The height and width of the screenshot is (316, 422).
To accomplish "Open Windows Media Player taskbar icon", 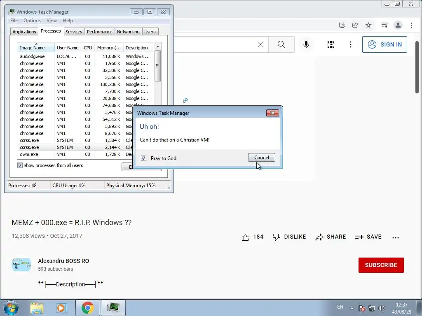I will click(61, 308).
